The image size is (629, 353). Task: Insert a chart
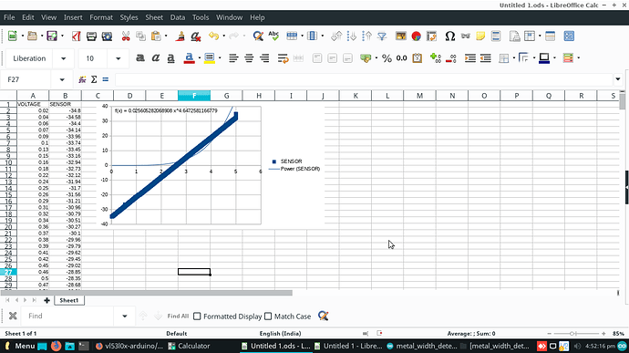[x=416, y=36]
